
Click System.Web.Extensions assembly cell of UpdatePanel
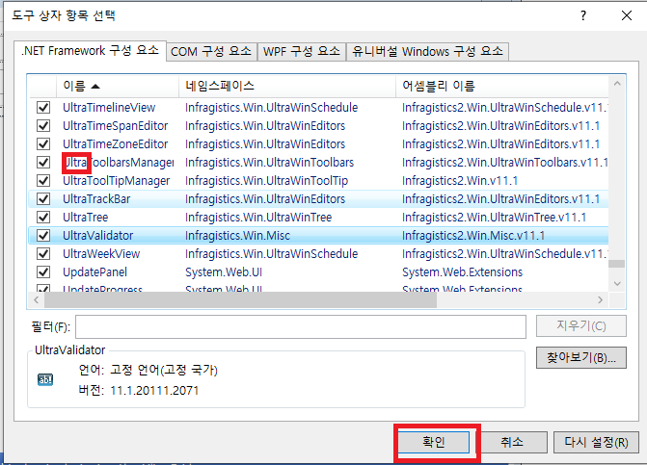pos(462,272)
